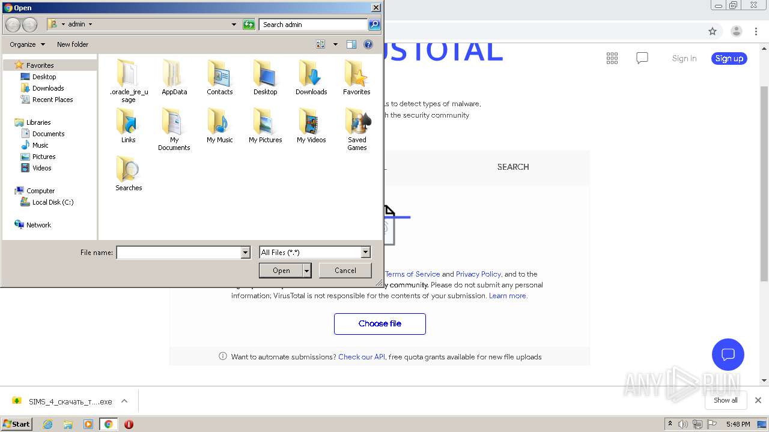Click Chrome icon in taskbar

tap(108, 424)
